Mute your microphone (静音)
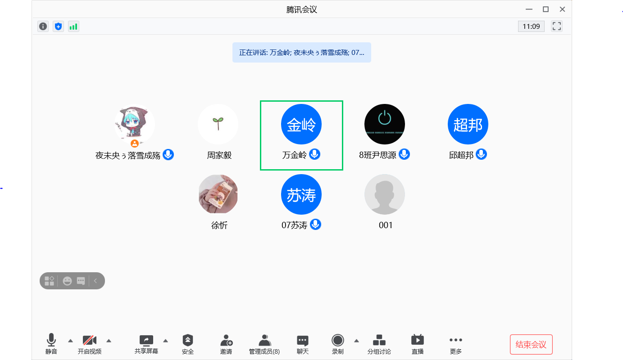Viewport: 623px width, 360px height. 51,344
